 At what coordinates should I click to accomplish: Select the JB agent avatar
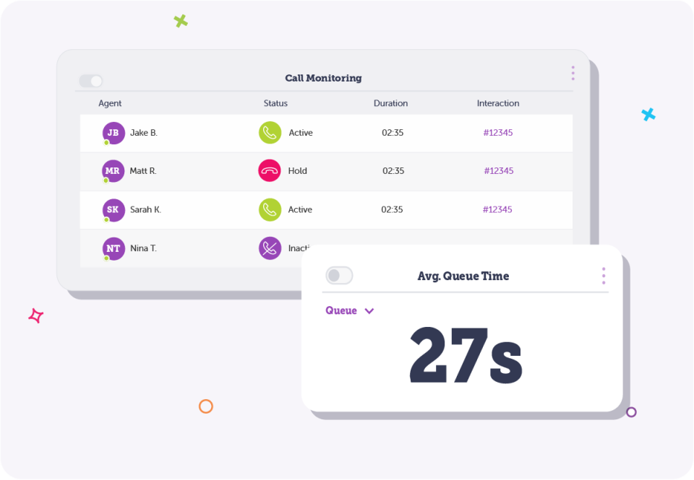pyautogui.click(x=113, y=133)
